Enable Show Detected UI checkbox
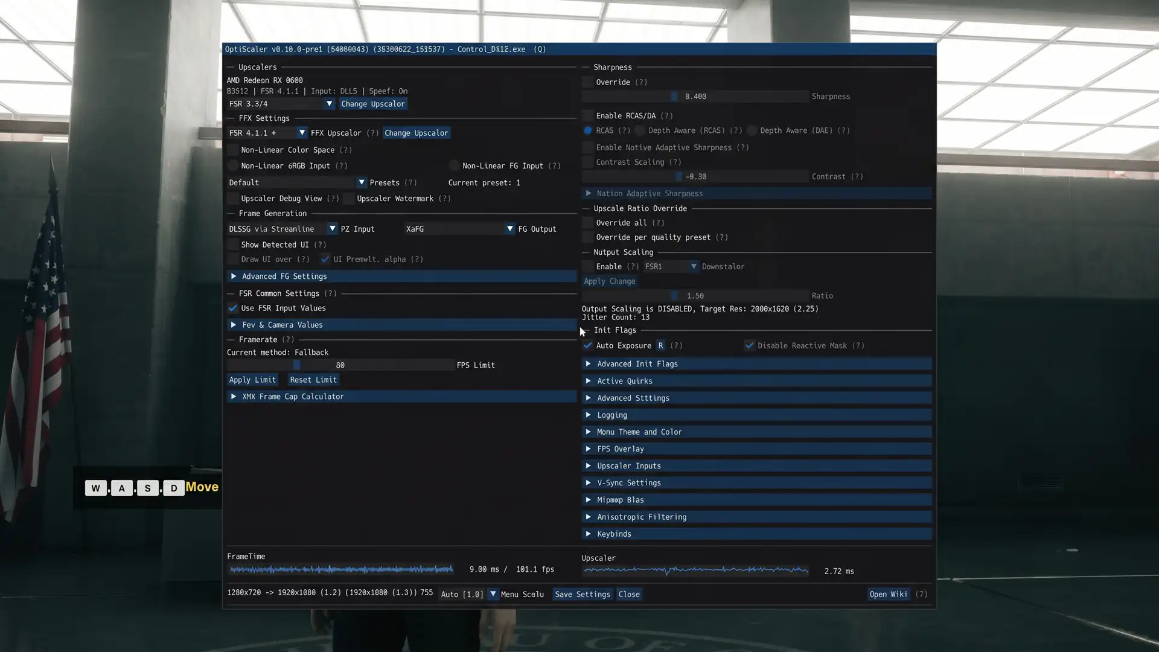This screenshot has width=1159, height=652. 233,245
